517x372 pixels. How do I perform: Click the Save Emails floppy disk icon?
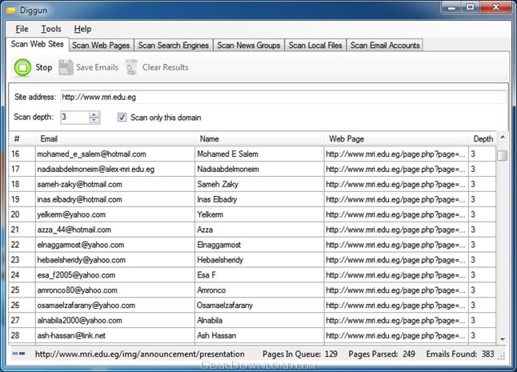(66, 67)
